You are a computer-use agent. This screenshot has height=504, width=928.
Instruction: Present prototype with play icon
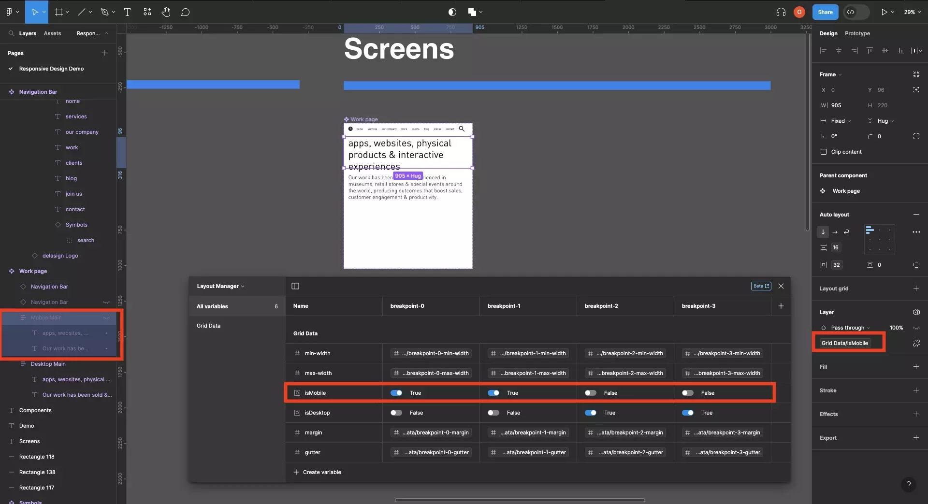(884, 12)
